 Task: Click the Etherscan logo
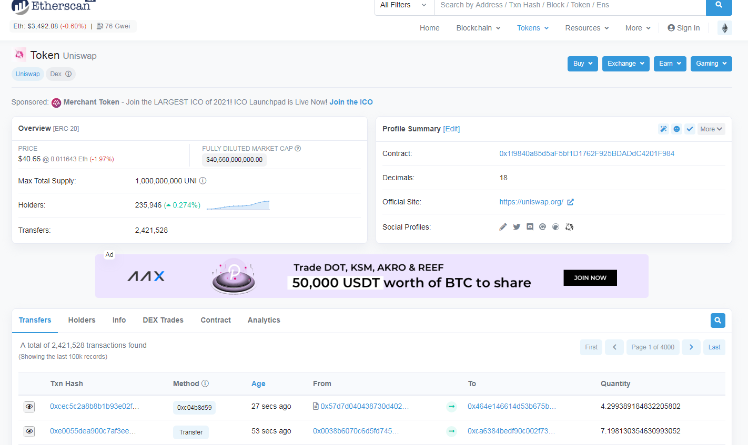(53, 6)
